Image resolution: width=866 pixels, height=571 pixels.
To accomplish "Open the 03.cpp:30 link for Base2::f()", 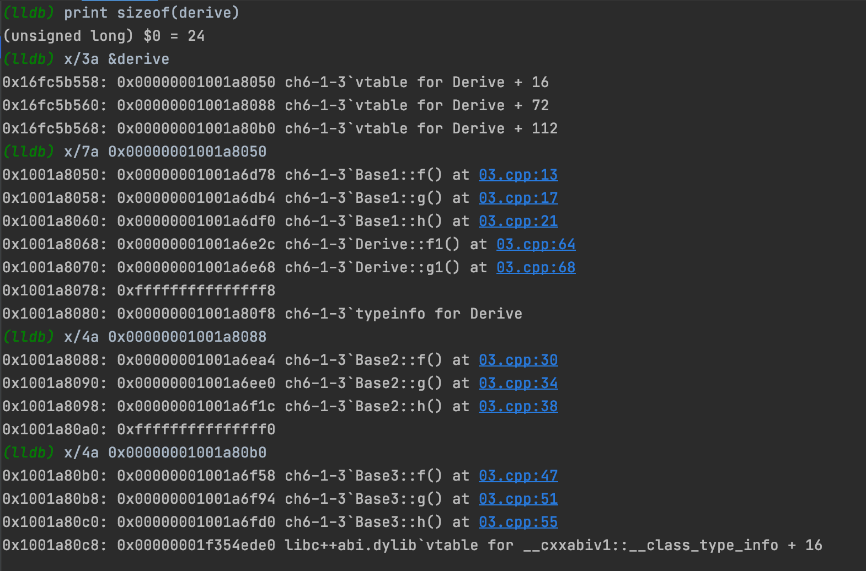I will 518,360.
